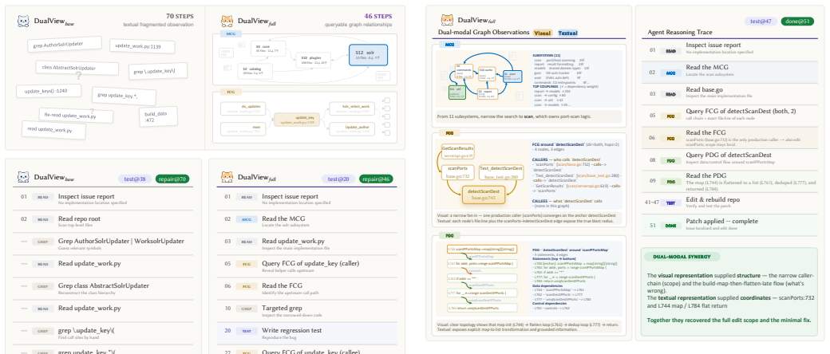Open the PDG section label in observations panel
Image resolution: width=830 pixels, height=354 pixels.
449,235
